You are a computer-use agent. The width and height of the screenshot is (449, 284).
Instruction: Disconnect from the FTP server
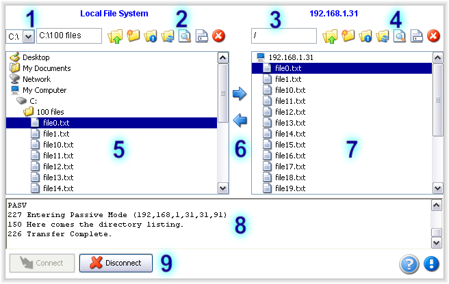[116, 263]
